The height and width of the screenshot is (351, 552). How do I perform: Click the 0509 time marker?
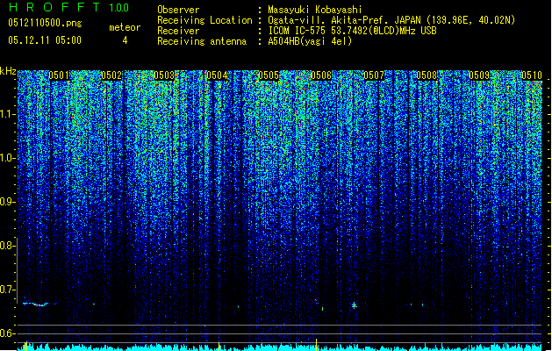(x=479, y=75)
